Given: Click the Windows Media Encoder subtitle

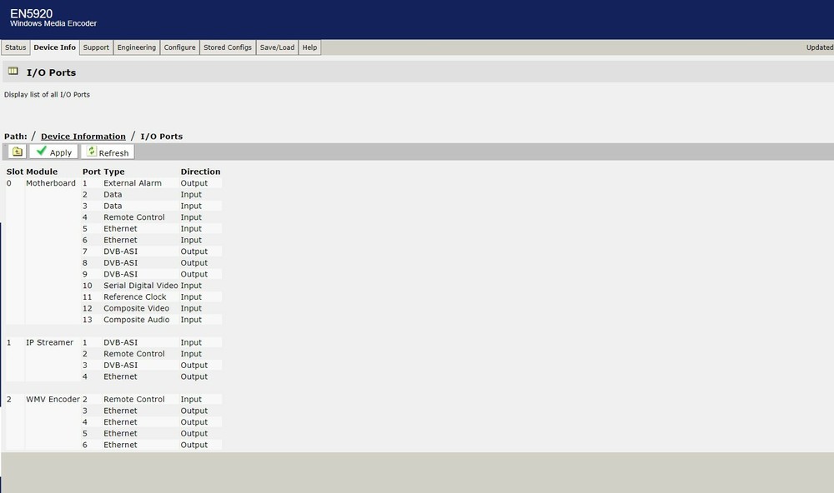Looking at the screenshot, I should (x=53, y=23).
